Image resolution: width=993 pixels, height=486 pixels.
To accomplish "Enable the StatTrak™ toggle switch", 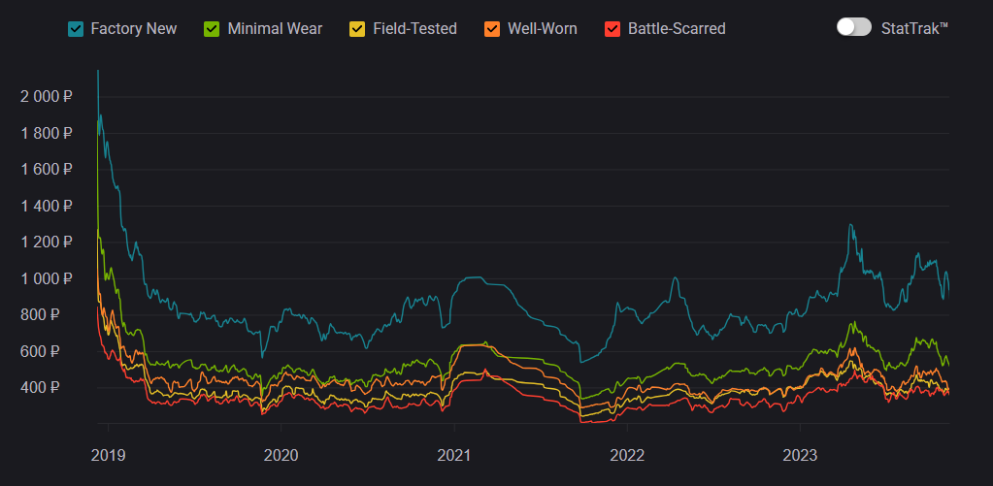I will [854, 27].
